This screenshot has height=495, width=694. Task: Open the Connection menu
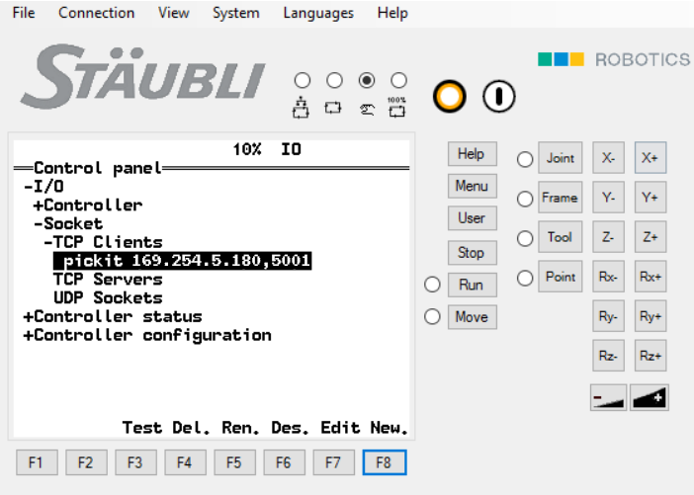97,13
